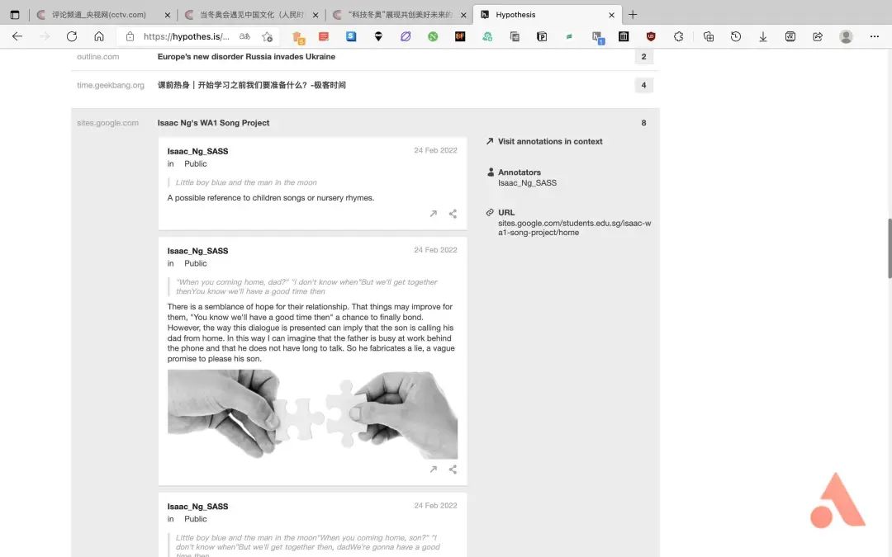
Task: Go back to the previous page
Action: (17, 36)
